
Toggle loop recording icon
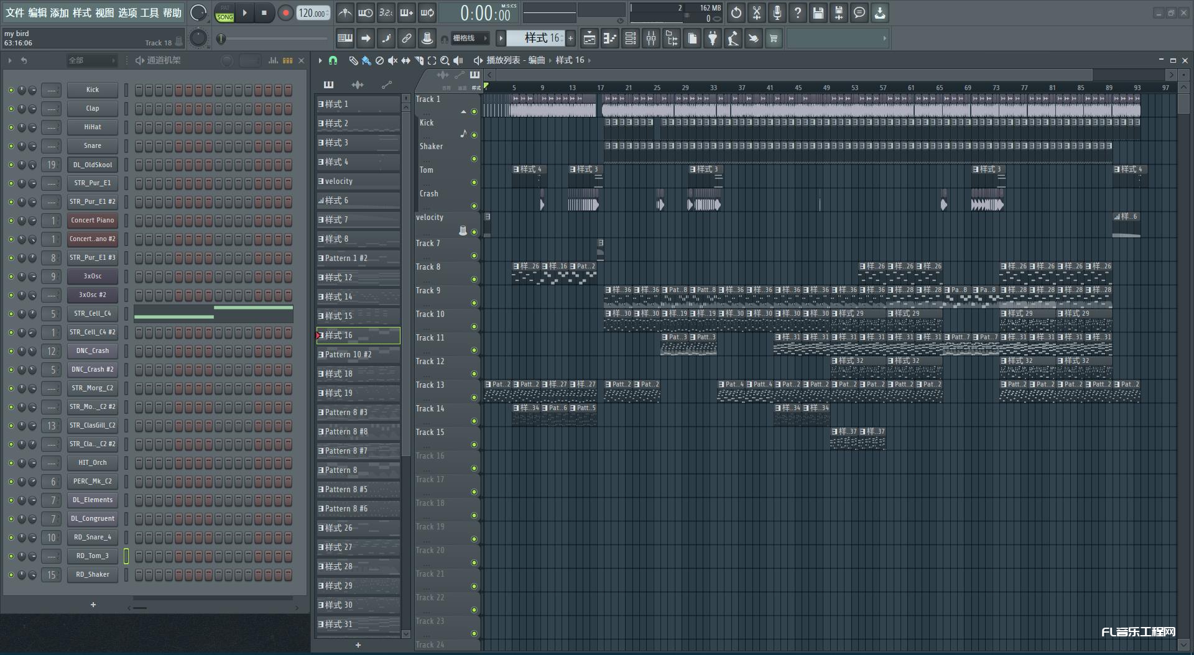click(427, 12)
